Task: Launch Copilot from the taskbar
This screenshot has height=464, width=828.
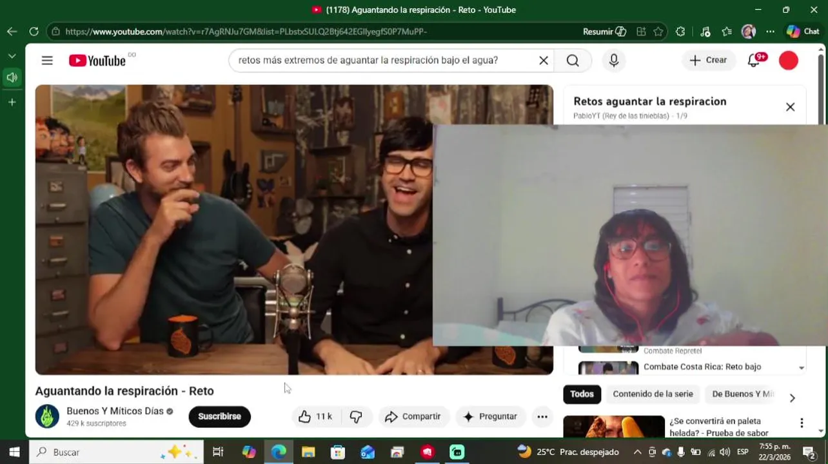Action: 249,452
